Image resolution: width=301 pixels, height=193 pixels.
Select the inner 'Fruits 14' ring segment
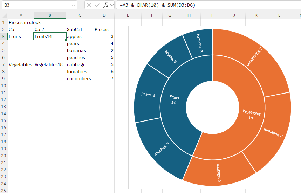pos(174,100)
